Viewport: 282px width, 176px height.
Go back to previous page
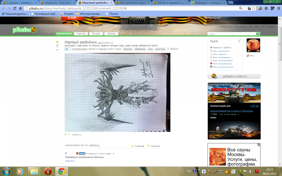point(3,8)
